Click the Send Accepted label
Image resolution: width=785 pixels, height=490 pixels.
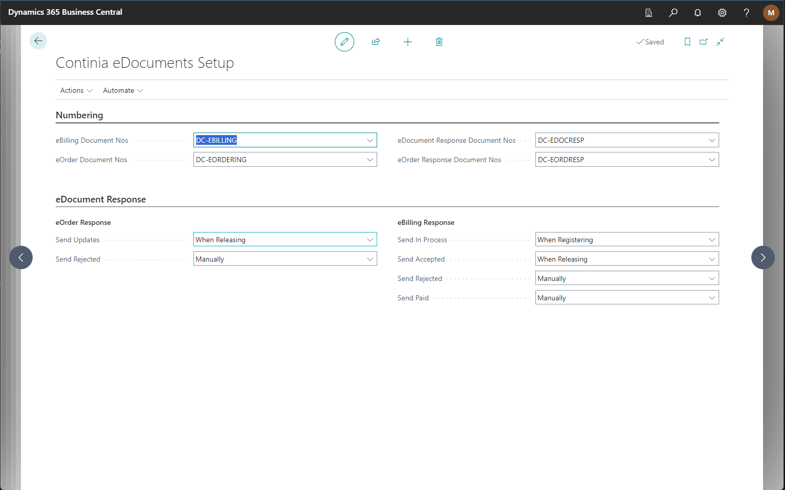tap(421, 259)
